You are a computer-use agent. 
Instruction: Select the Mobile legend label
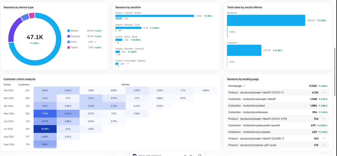74,31
